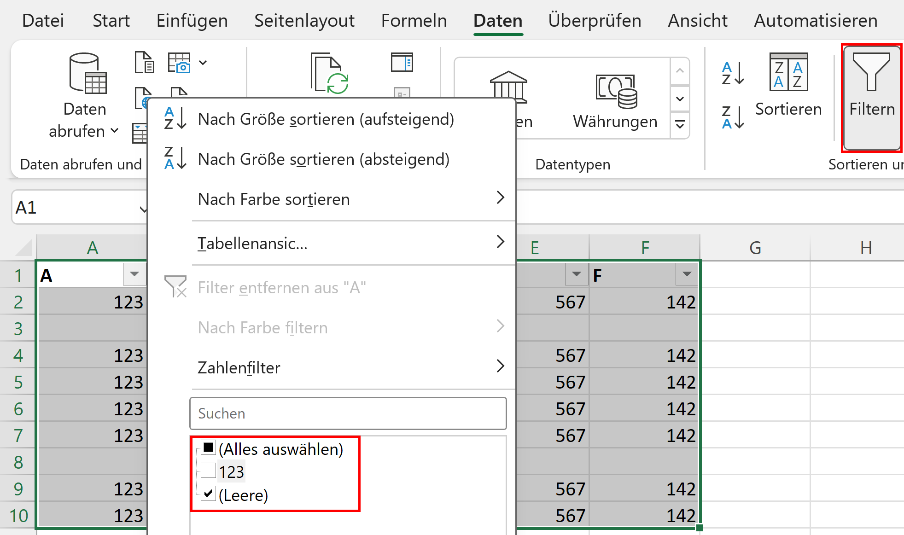
Task: Check the 123 value checkbox
Action: [x=209, y=471]
